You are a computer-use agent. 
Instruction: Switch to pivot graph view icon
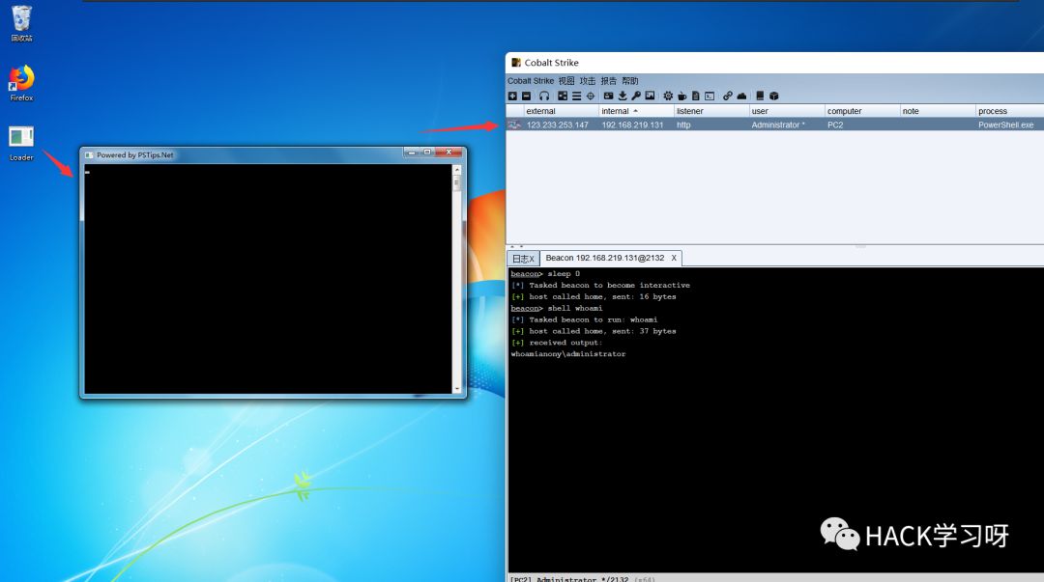pos(563,96)
